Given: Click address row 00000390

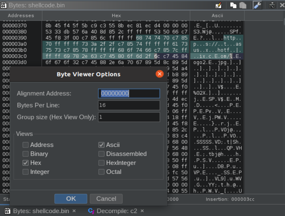Looking at the screenshot, I should [x=15, y=38].
